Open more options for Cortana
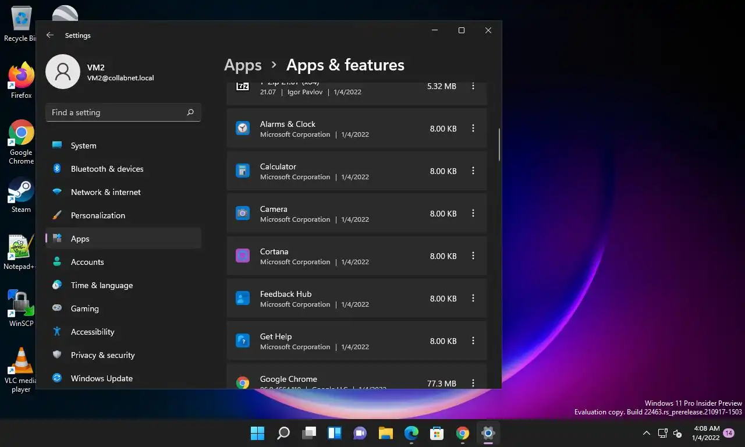The height and width of the screenshot is (447, 745). click(x=473, y=256)
